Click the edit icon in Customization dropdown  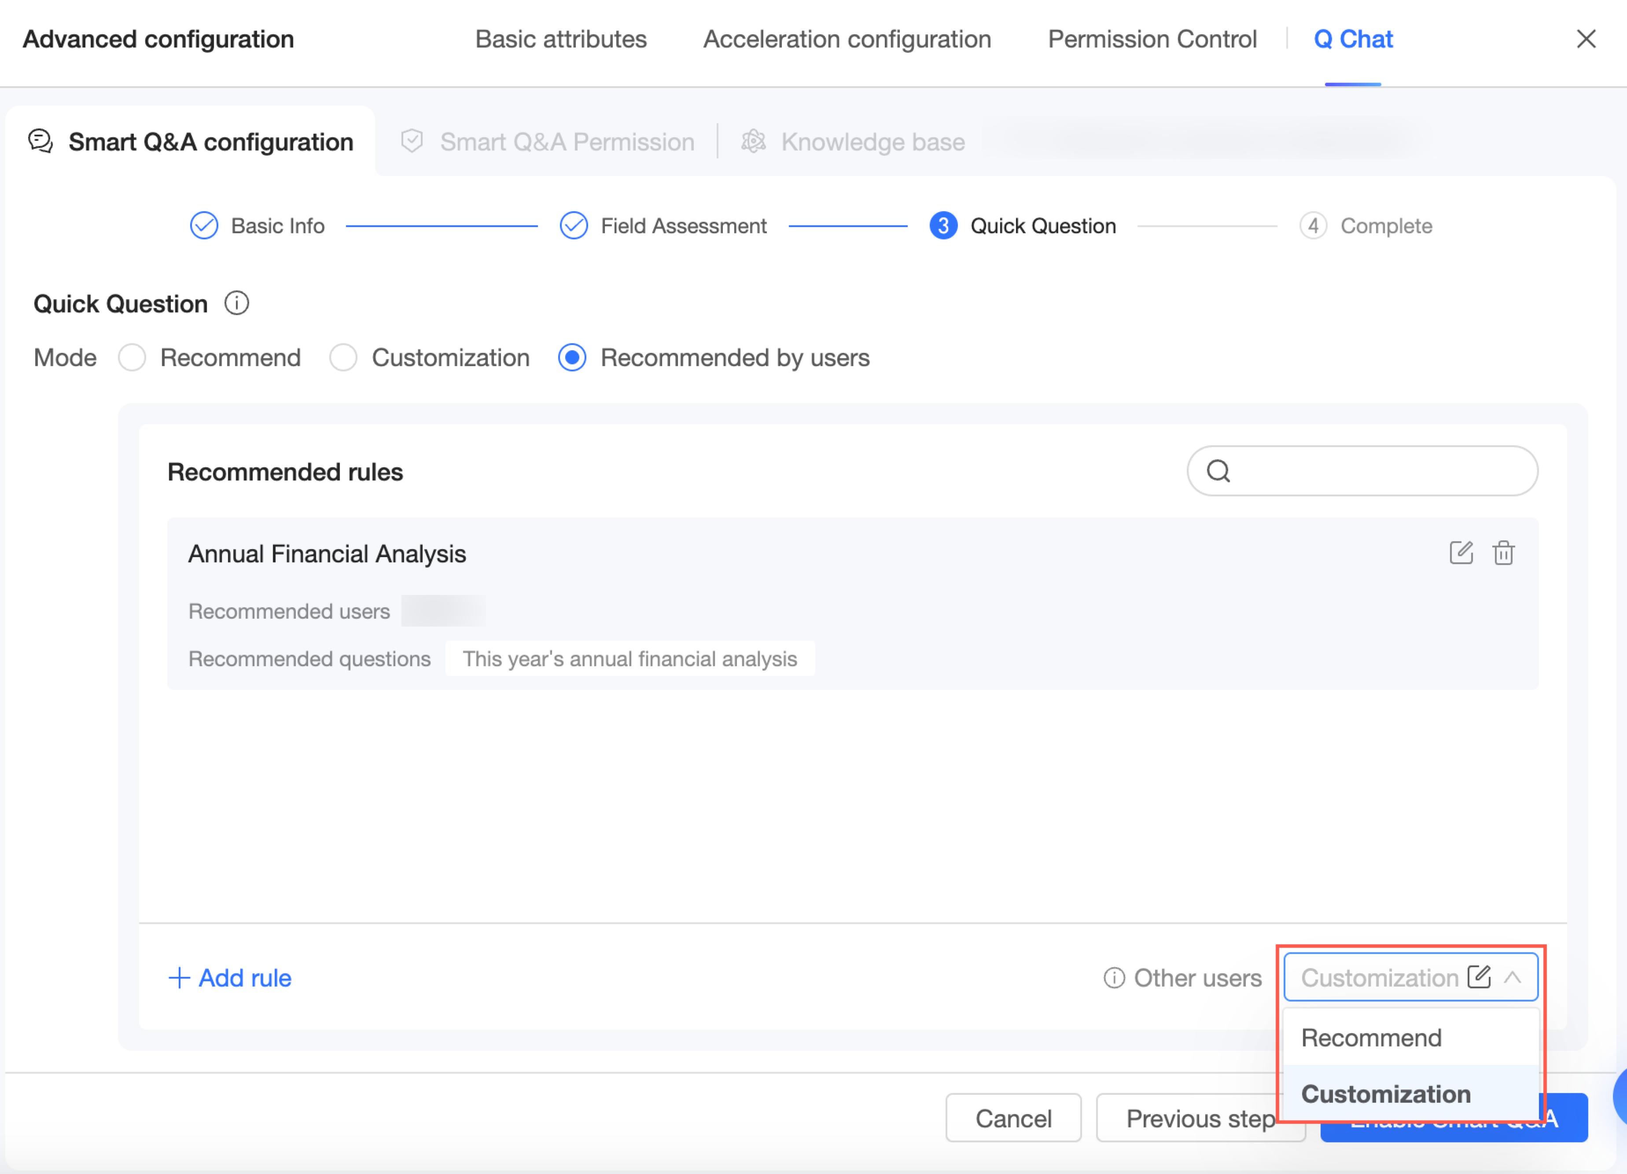click(1479, 977)
